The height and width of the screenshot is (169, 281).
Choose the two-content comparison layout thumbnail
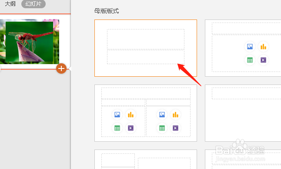(146, 113)
